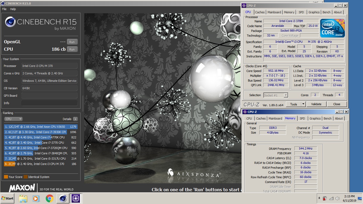Open About tab in lower CPU-Z window
This screenshot has width=363, height=204.
339,118
